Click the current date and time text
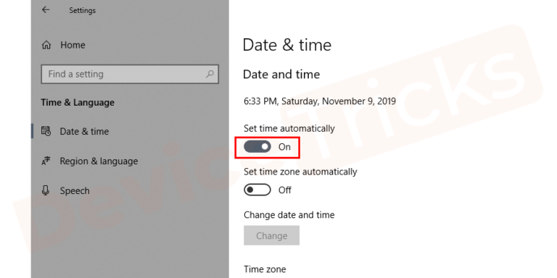Image resolution: width=557 pixels, height=278 pixels. [x=320, y=101]
